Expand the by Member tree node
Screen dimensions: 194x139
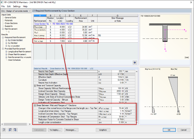coord(6,43)
